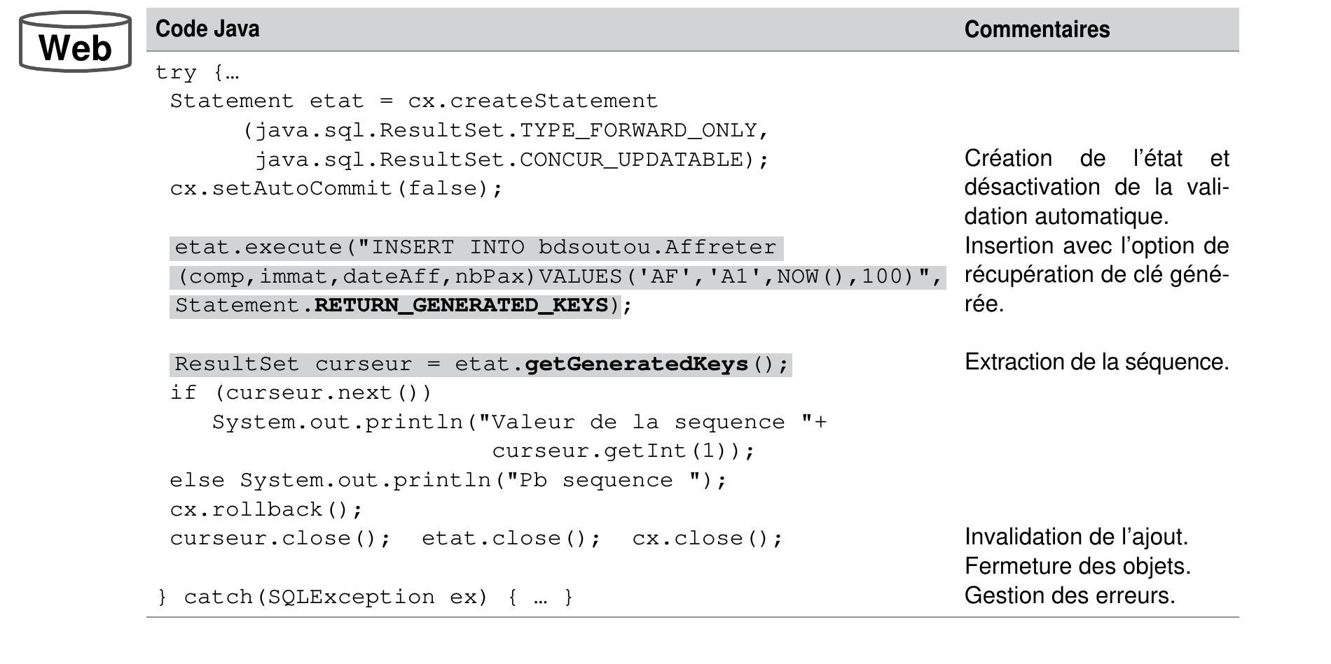Click the "Commentaires" column header

tap(1037, 29)
